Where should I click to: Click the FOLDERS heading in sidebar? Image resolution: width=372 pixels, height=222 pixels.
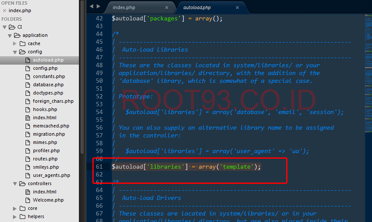click(x=11, y=19)
